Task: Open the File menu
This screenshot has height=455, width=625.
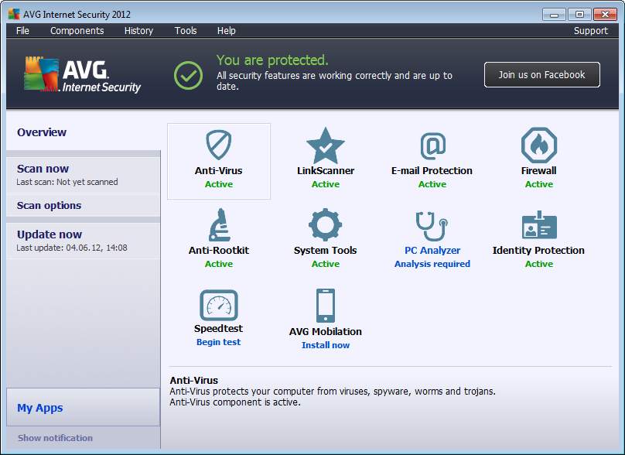Action: (22, 31)
